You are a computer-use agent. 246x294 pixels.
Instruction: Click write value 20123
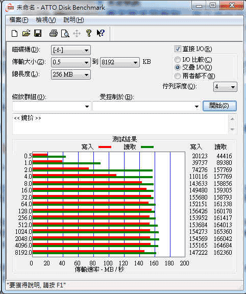point(200,156)
